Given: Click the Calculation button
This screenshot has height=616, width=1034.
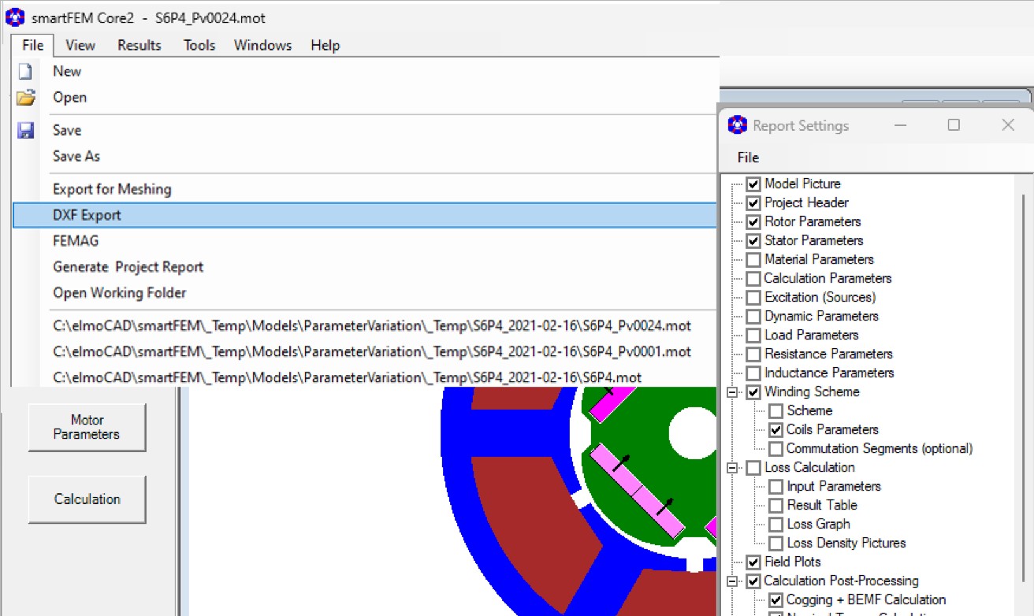Looking at the screenshot, I should pos(87,499).
